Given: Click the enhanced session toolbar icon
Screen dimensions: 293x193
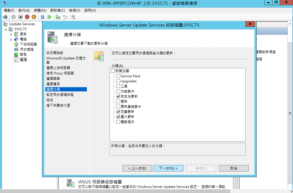Looking at the screenshot, I should (x=73, y=17).
